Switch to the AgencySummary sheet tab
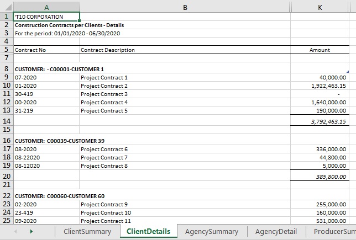This screenshot has width=356, height=240. click(212, 232)
